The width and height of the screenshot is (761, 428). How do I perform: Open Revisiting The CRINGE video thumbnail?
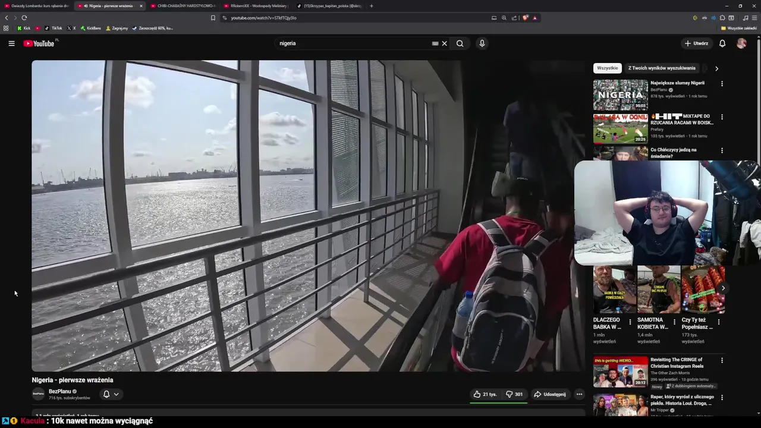pyautogui.click(x=620, y=372)
